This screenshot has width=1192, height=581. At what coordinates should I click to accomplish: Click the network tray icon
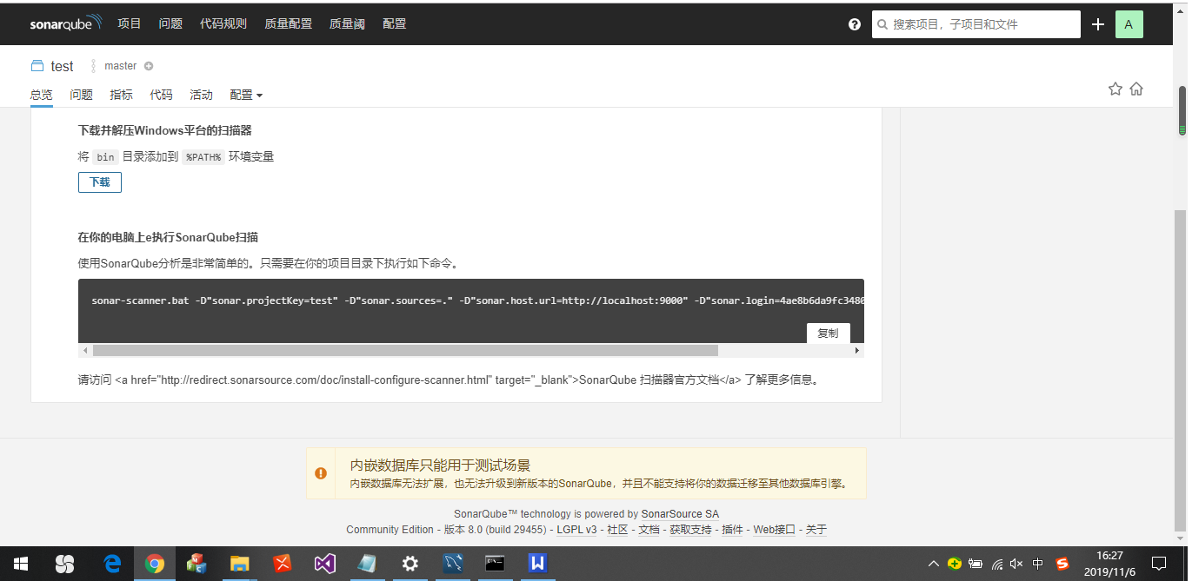[997, 564]
